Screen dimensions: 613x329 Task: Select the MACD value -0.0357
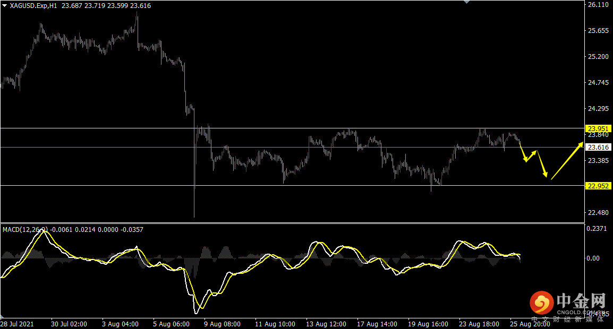tap(131, 230)
